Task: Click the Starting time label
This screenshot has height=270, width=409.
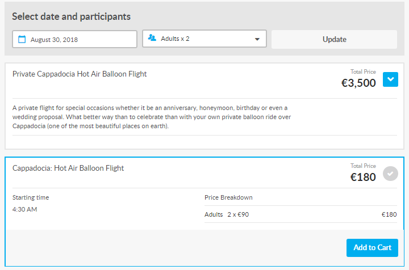Action: (x=31, y=197)
